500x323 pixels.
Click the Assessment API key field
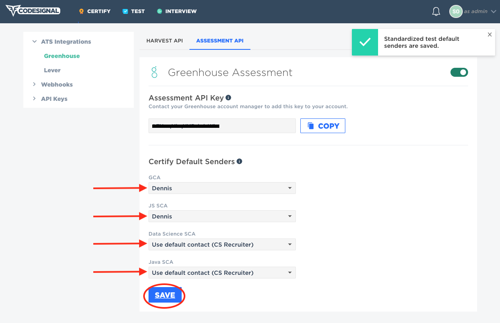(222, 126)
